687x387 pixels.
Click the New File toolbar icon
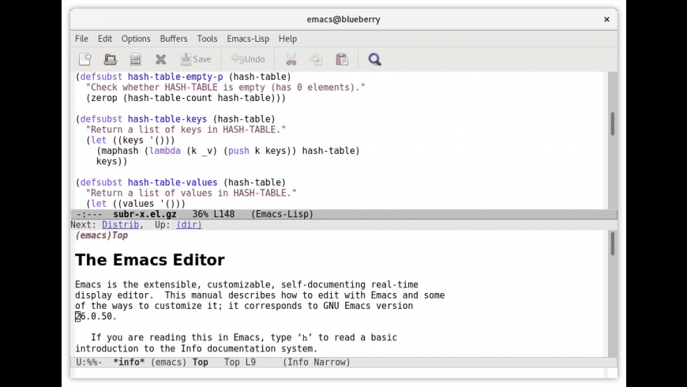(85, 59)
